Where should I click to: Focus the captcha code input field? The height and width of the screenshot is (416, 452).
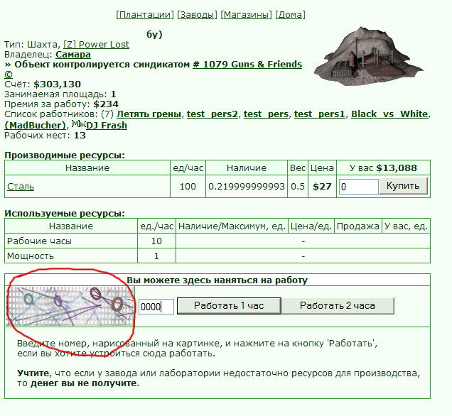coord(156,307)
